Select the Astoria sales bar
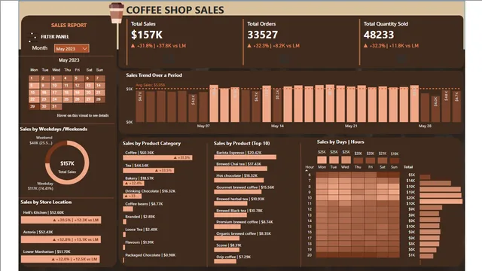The image size is (482, 271). 60,239
